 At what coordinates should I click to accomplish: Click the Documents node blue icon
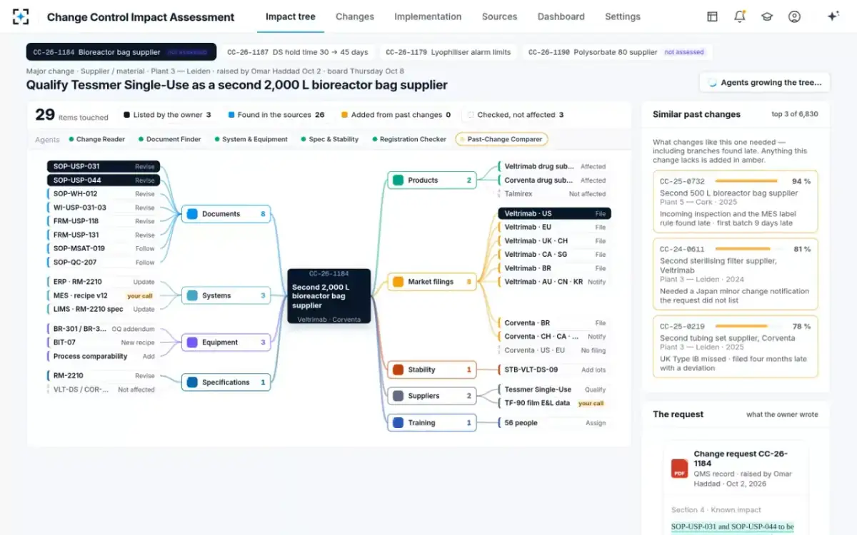coord(192,214)
